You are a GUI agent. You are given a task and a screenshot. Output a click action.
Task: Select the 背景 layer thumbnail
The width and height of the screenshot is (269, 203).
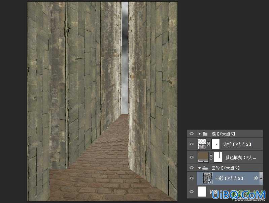(x=202, y=191)
